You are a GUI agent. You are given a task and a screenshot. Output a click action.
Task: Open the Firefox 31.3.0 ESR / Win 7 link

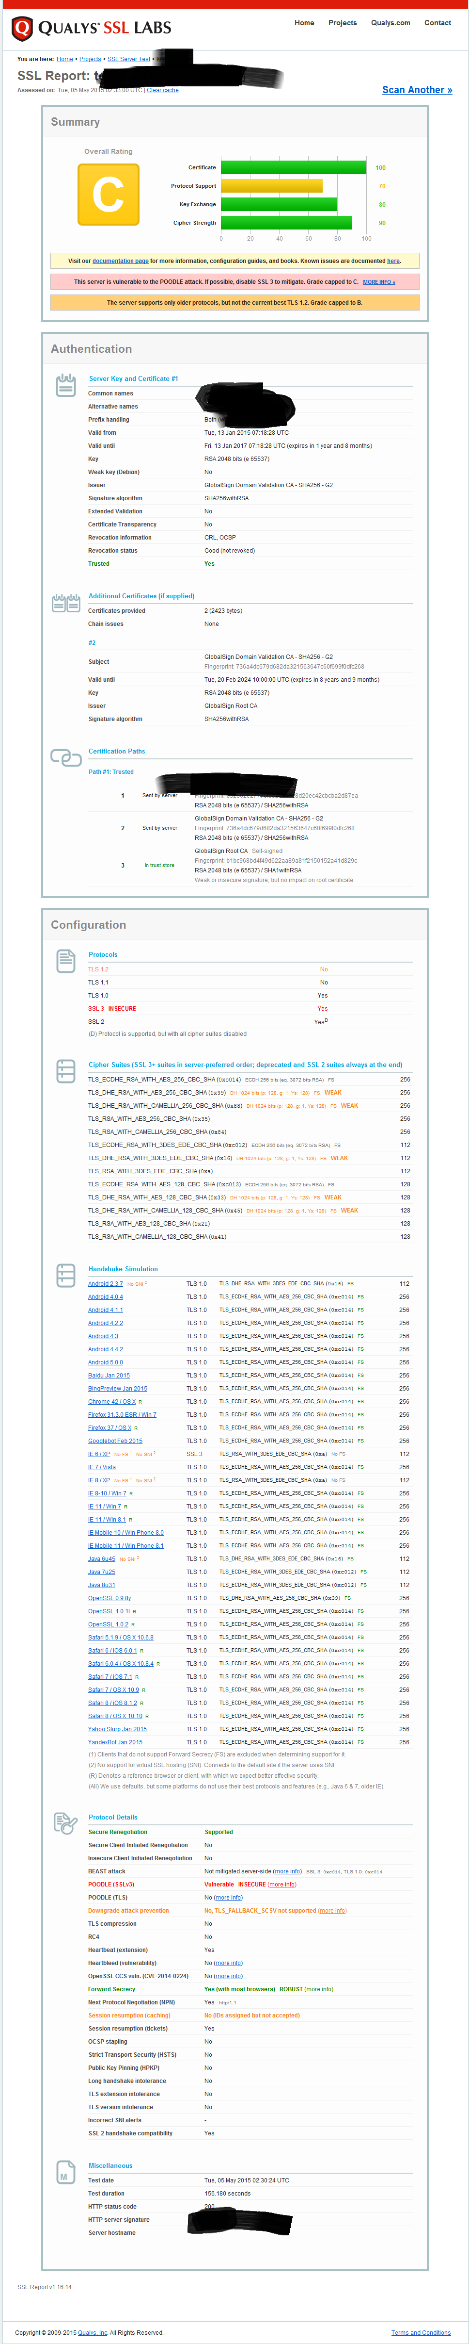coord(122,1415)
